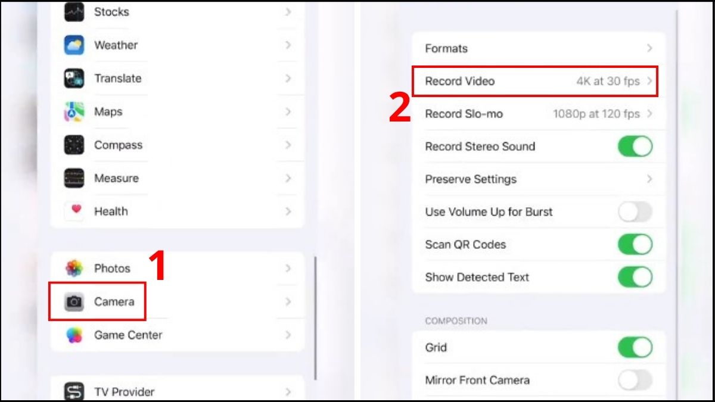715x402 pixels.
Task: Enable Use Volume Up for Burst
Action: pyautogui.click(x=635, y=212)
